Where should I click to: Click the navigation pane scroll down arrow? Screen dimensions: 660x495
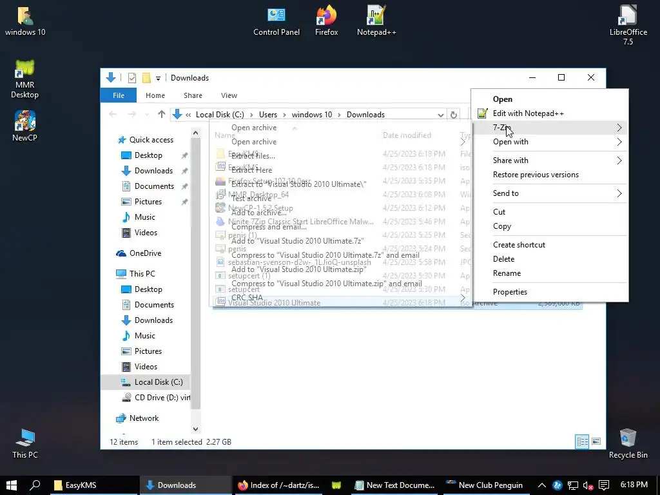tap(195, 429)
